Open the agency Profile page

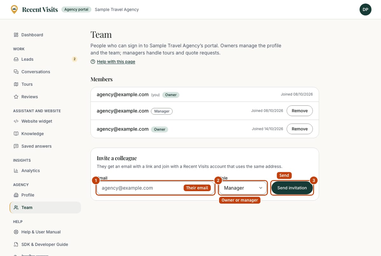point(45,195)
